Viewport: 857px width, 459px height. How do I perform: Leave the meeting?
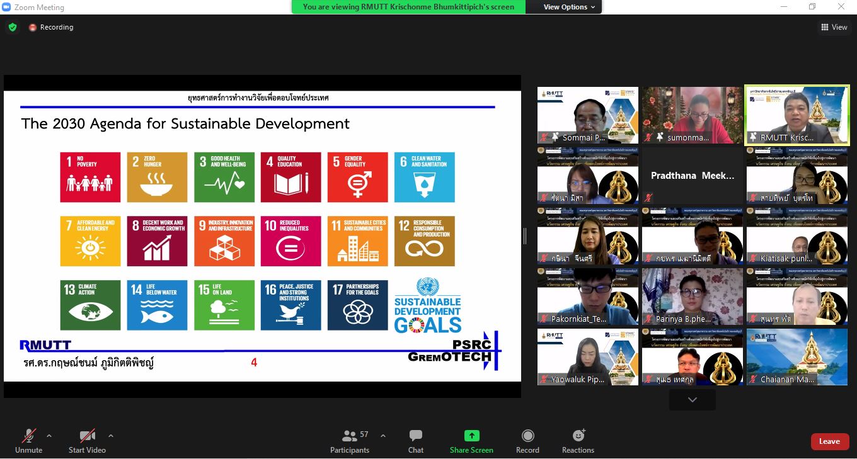click(829, 441)
